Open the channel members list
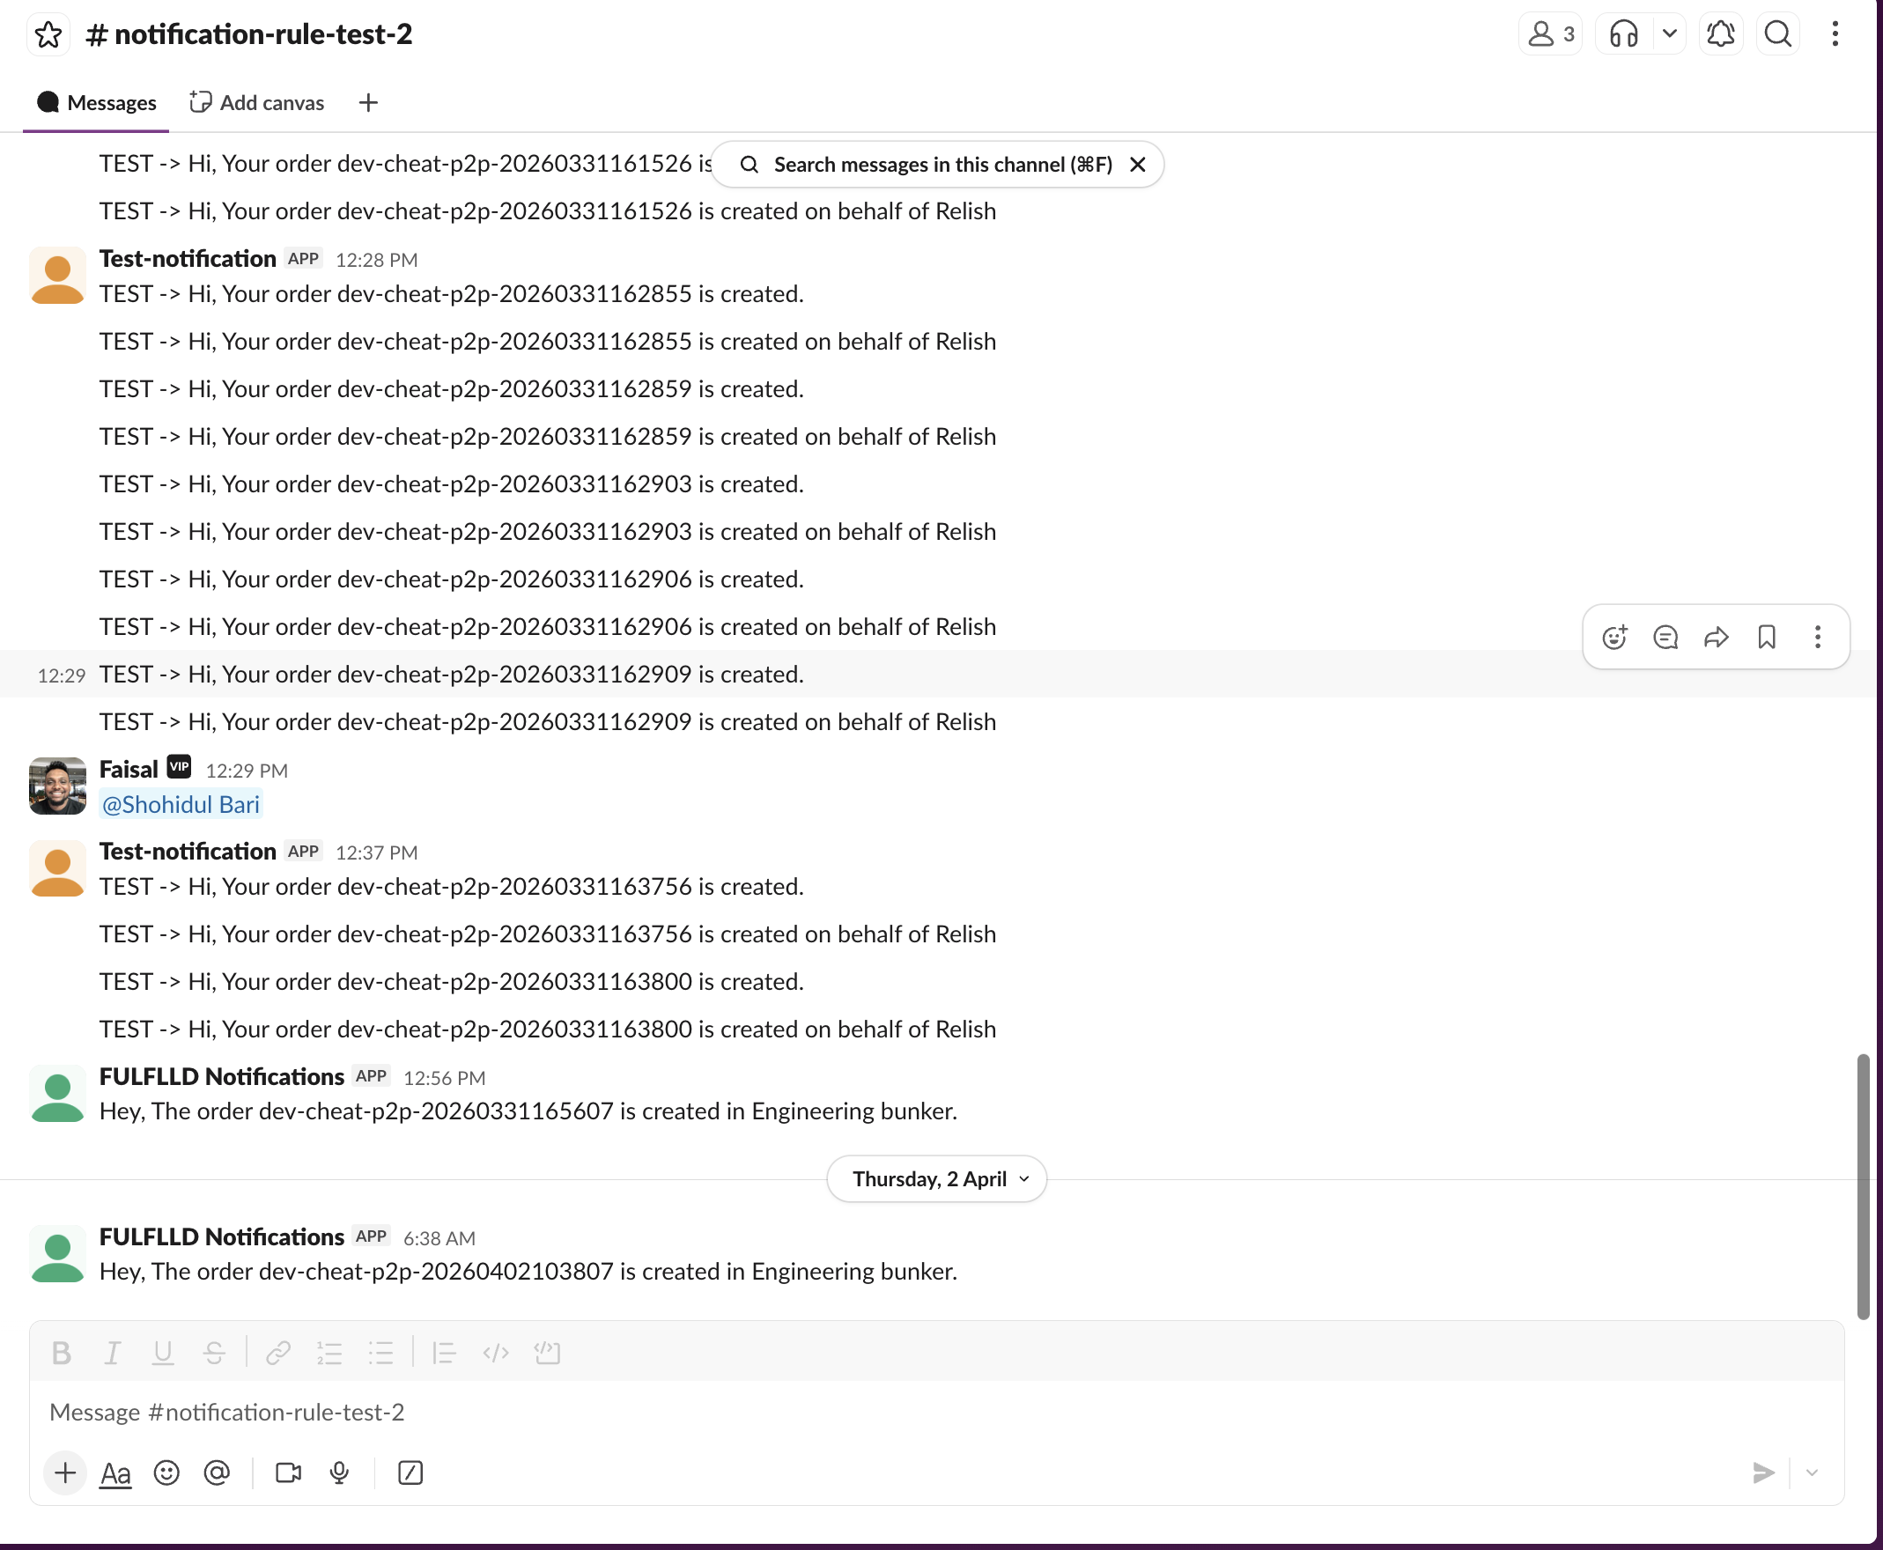 point(1550,35)
